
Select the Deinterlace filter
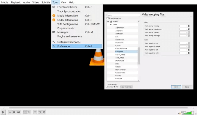(120, 61)
